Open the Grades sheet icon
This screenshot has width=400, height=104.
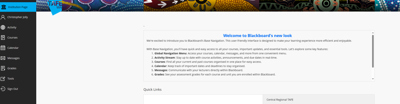click(3, 68)
